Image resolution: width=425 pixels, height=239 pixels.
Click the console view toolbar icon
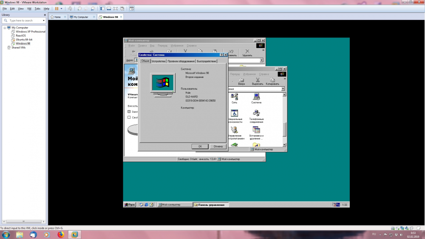point(132,9)
